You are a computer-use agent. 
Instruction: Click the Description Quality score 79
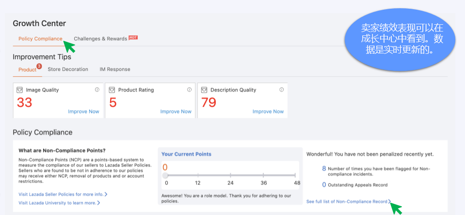(209, 102)
